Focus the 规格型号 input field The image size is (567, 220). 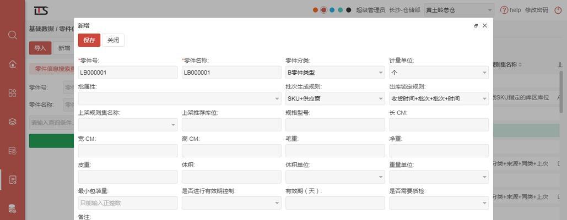click(x=335, y=124)
